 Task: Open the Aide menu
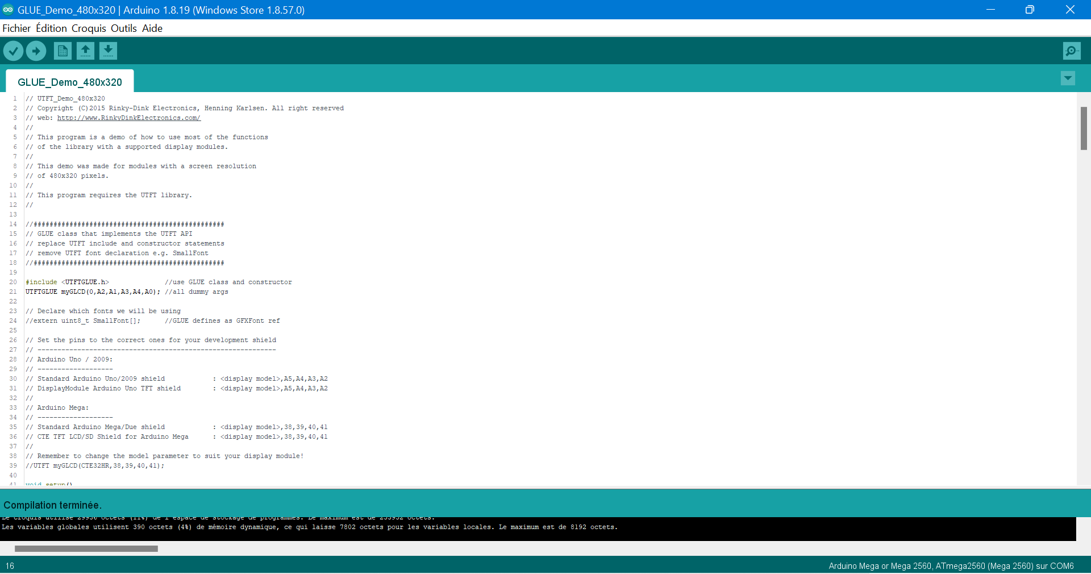(x=152, y=28)
